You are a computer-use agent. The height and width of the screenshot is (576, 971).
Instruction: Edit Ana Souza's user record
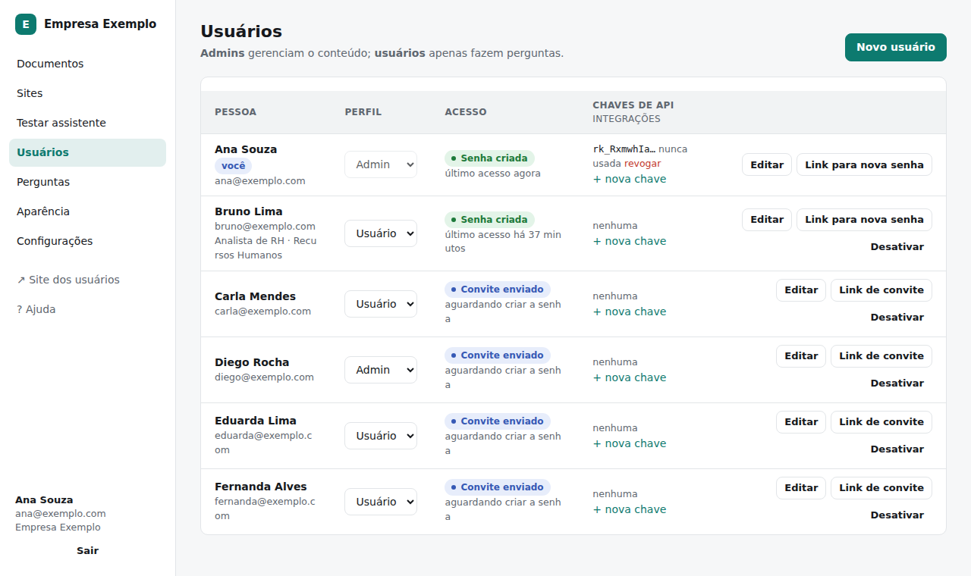click(x=767, y=164)
